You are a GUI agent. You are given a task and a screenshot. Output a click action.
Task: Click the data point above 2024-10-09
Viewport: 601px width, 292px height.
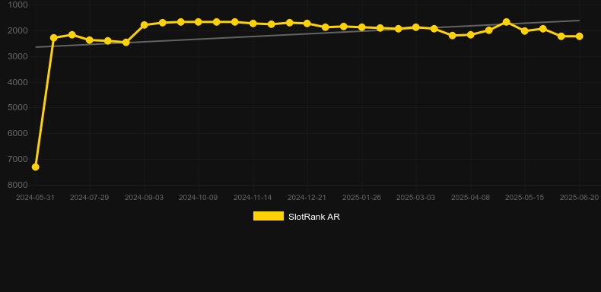tap(198, 22)
